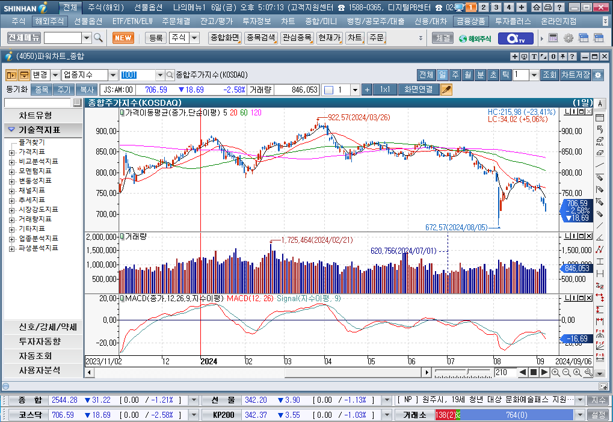613x422 pixels.
Task: Open the 해외주식 menu
Action: [49, 22]
